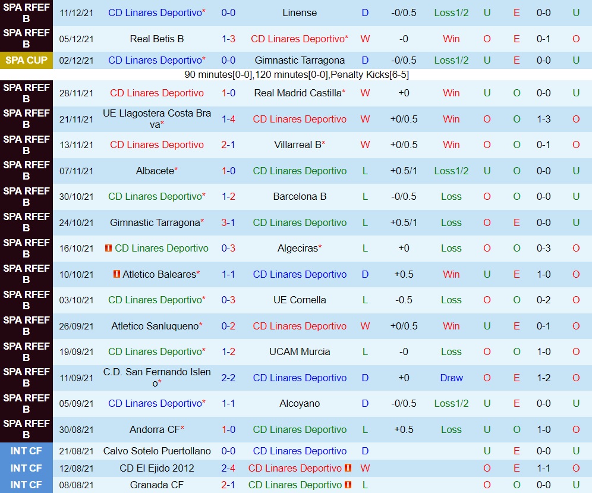Click the 1-1 score against Atletico Baleares
Screen dimensions: 592x493
click(228, 274)
